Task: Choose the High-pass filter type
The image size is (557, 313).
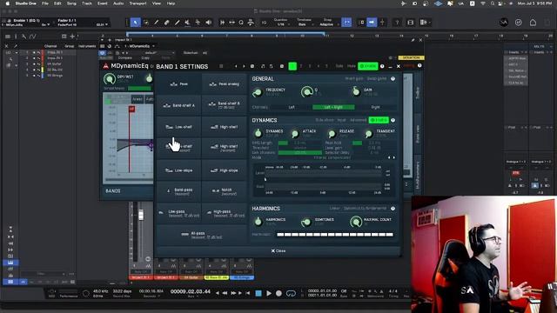Action: (x=225, y=213)
